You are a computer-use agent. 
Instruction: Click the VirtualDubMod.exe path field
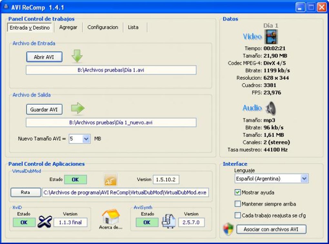[125, 192]
